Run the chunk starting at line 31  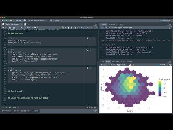point(93,49)
